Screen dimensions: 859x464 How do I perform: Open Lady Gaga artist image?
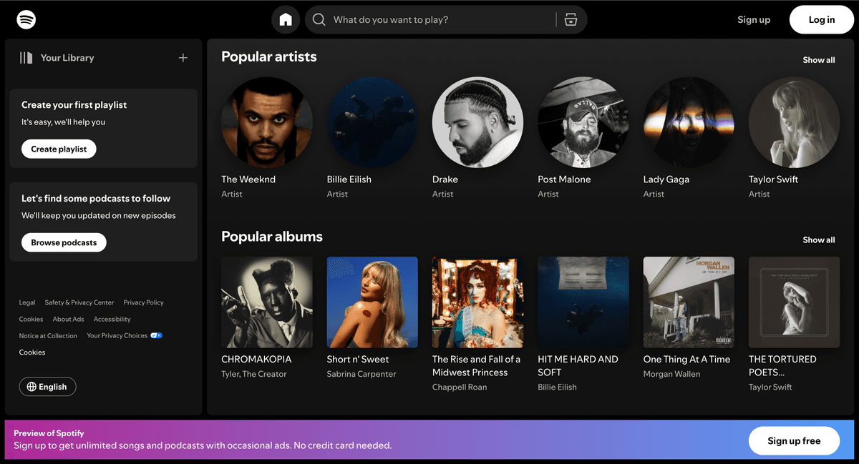point(689,122)
